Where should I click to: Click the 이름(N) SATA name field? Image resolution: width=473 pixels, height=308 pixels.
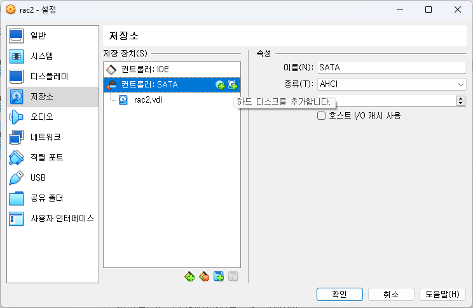pyautogui.click(x=392, y=67)
